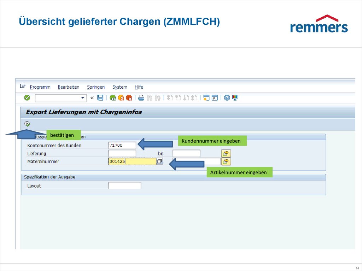
Task: Click the Layout input field
Action: pos(124,185)
